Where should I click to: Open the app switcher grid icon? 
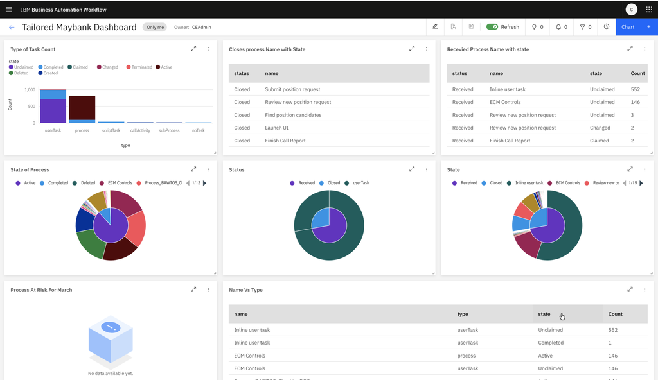648,10
